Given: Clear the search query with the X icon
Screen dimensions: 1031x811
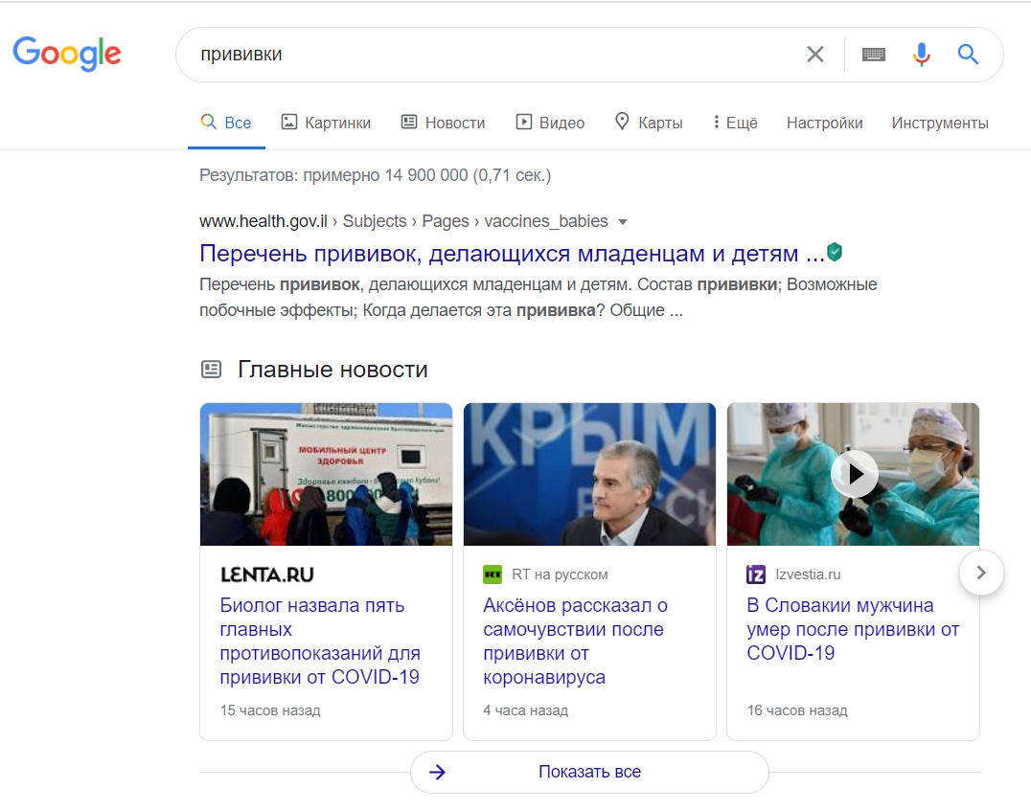Looking at the screenshot, I should click(815, 55).
